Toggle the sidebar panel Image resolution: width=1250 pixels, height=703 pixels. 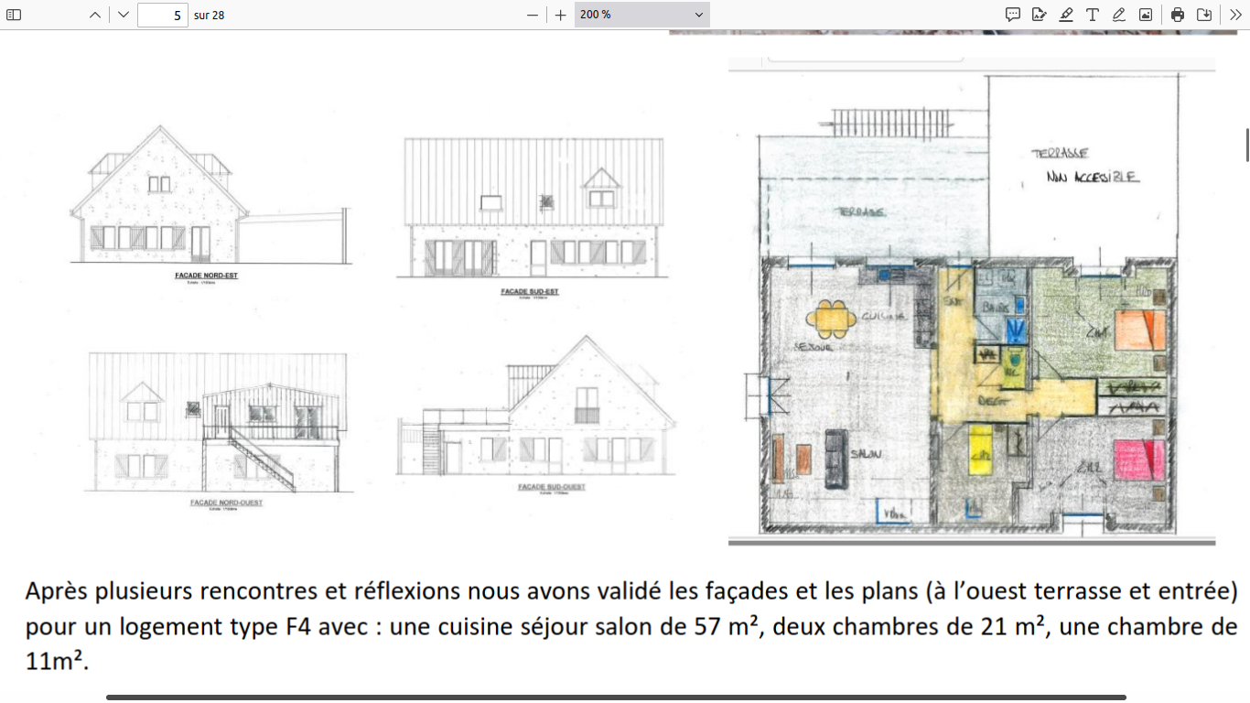pyautogui.click(x=14, y=15)
